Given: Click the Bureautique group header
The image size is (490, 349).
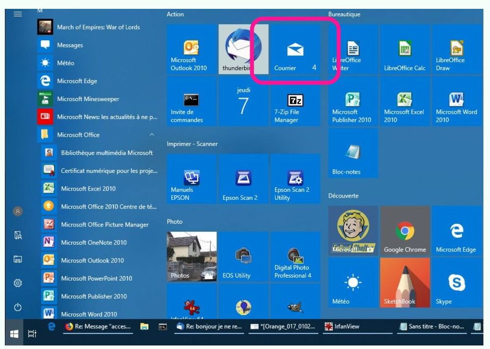Looking at the screenshot, I should 344,14.
